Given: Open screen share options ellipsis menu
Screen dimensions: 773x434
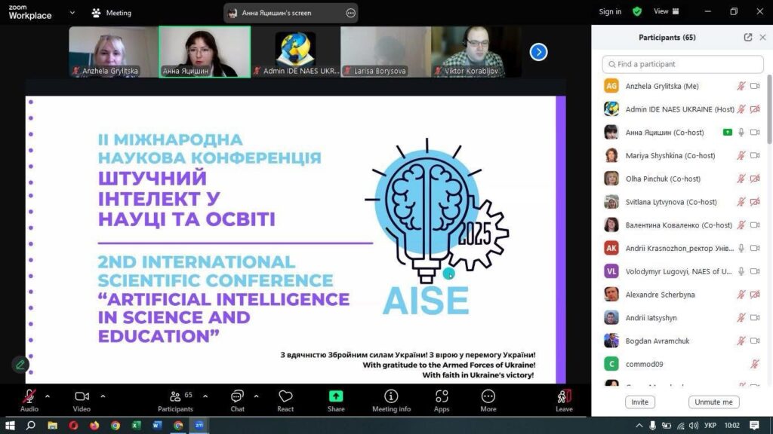Looking at the screenshot, I should tap(350, 13).
